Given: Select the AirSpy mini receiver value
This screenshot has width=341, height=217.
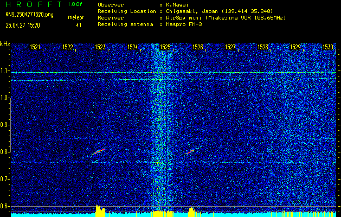Looking at the screenshot, I should [226, 18].
